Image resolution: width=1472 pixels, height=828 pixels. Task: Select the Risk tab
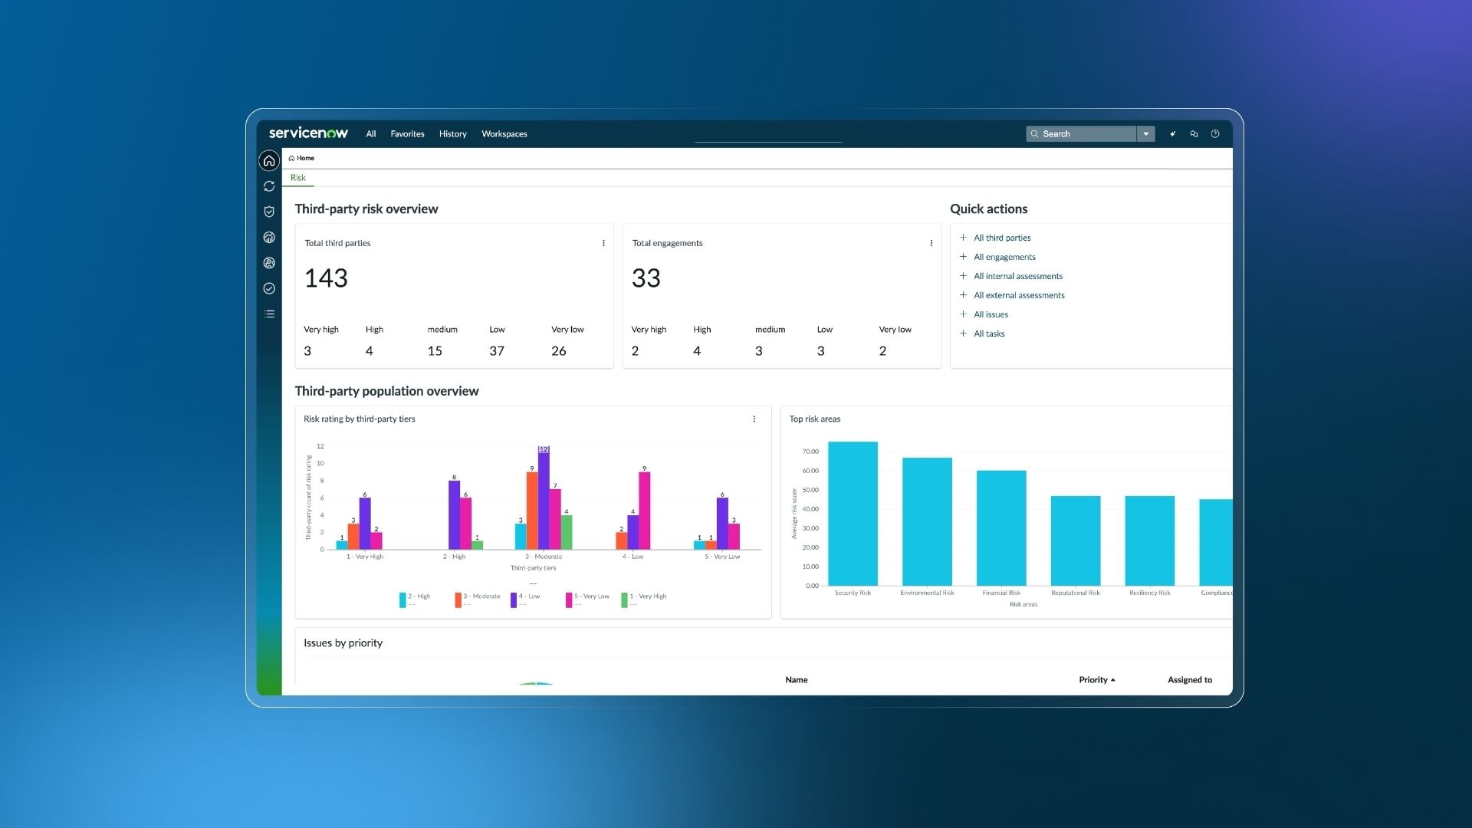point(297,178)
